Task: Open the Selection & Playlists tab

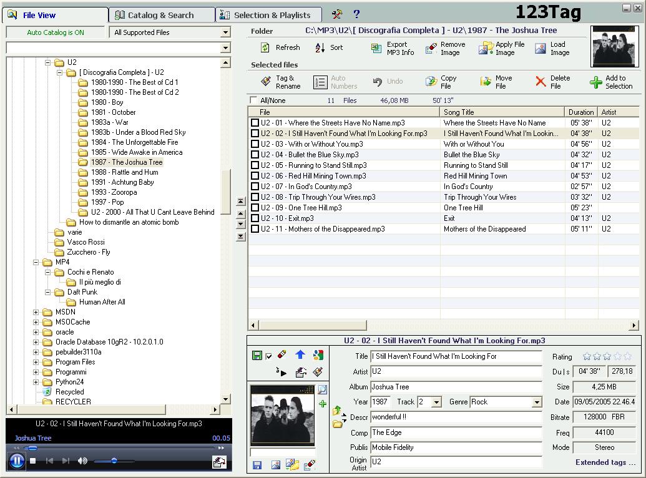Action: (272, 15)
